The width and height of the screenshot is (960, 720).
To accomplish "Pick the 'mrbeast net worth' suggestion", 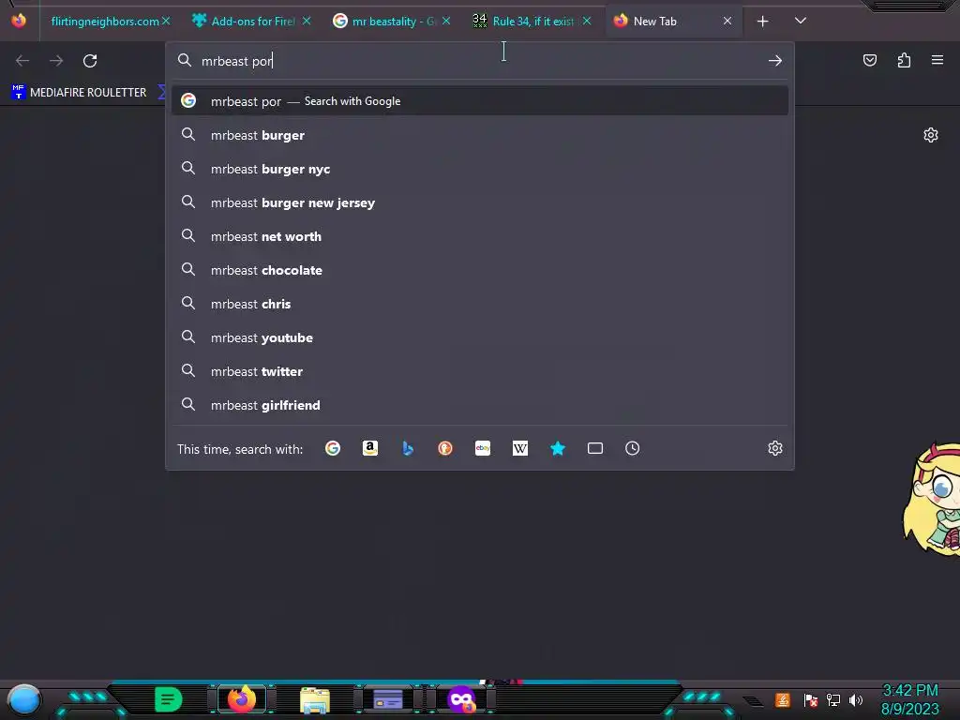I will tap(480, 236).
